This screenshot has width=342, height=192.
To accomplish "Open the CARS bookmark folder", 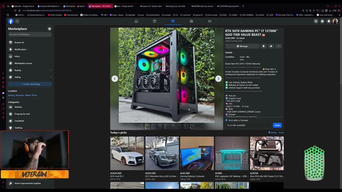I will coord(270,15).
